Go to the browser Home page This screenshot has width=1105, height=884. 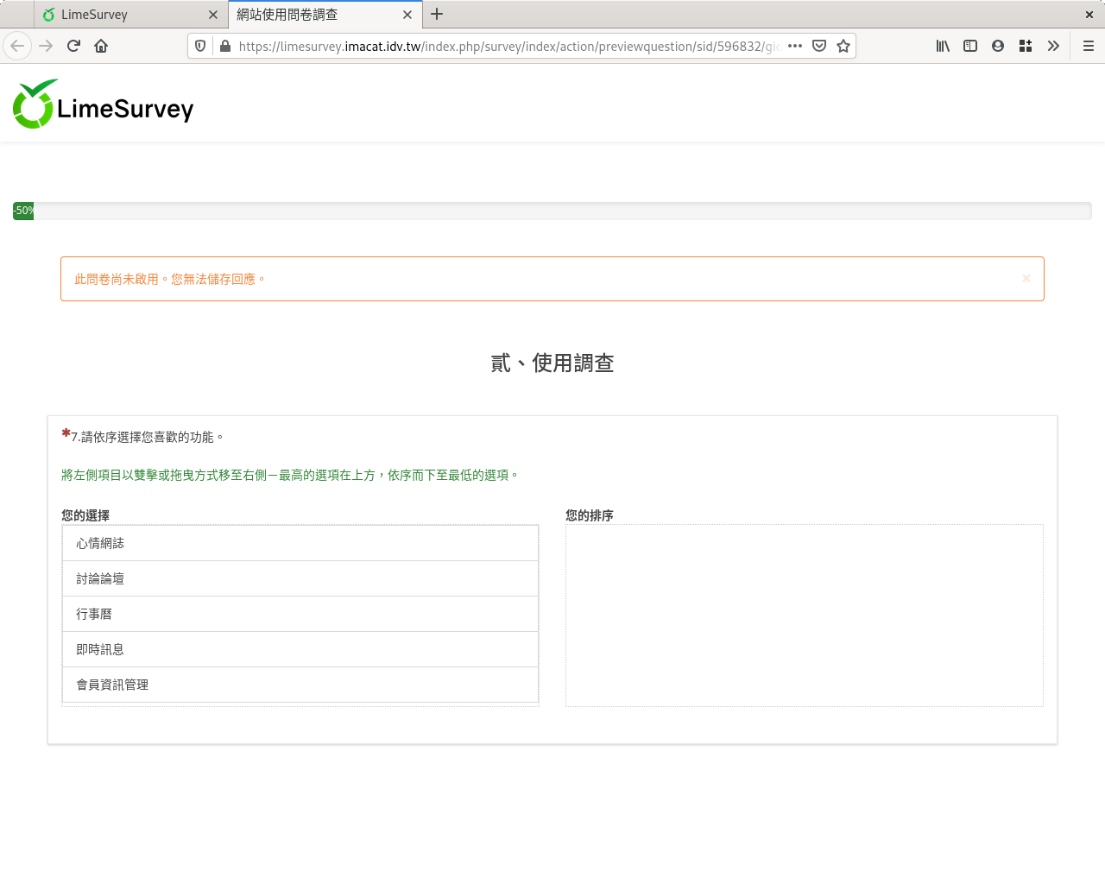101,46
